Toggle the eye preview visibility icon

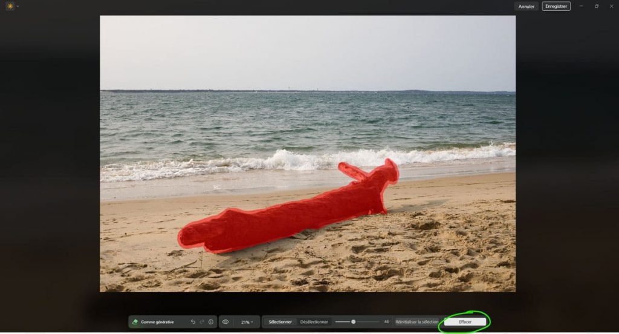click(x=225, y=322)
